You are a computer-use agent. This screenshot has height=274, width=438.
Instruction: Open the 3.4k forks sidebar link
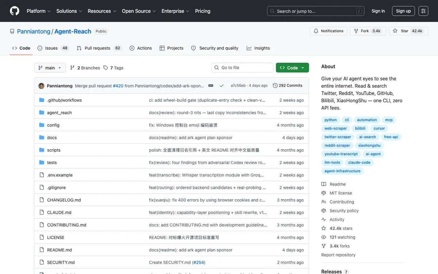pyautogui.click(x=335, y=246)
